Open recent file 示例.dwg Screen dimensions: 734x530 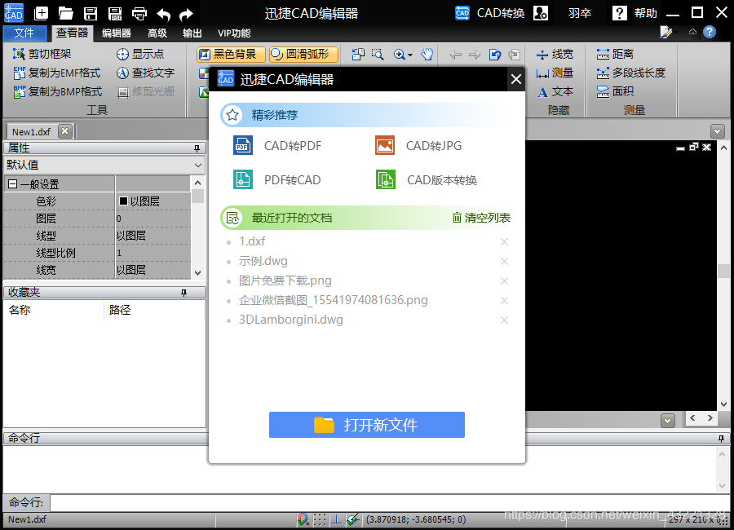[x=263, y=261]
